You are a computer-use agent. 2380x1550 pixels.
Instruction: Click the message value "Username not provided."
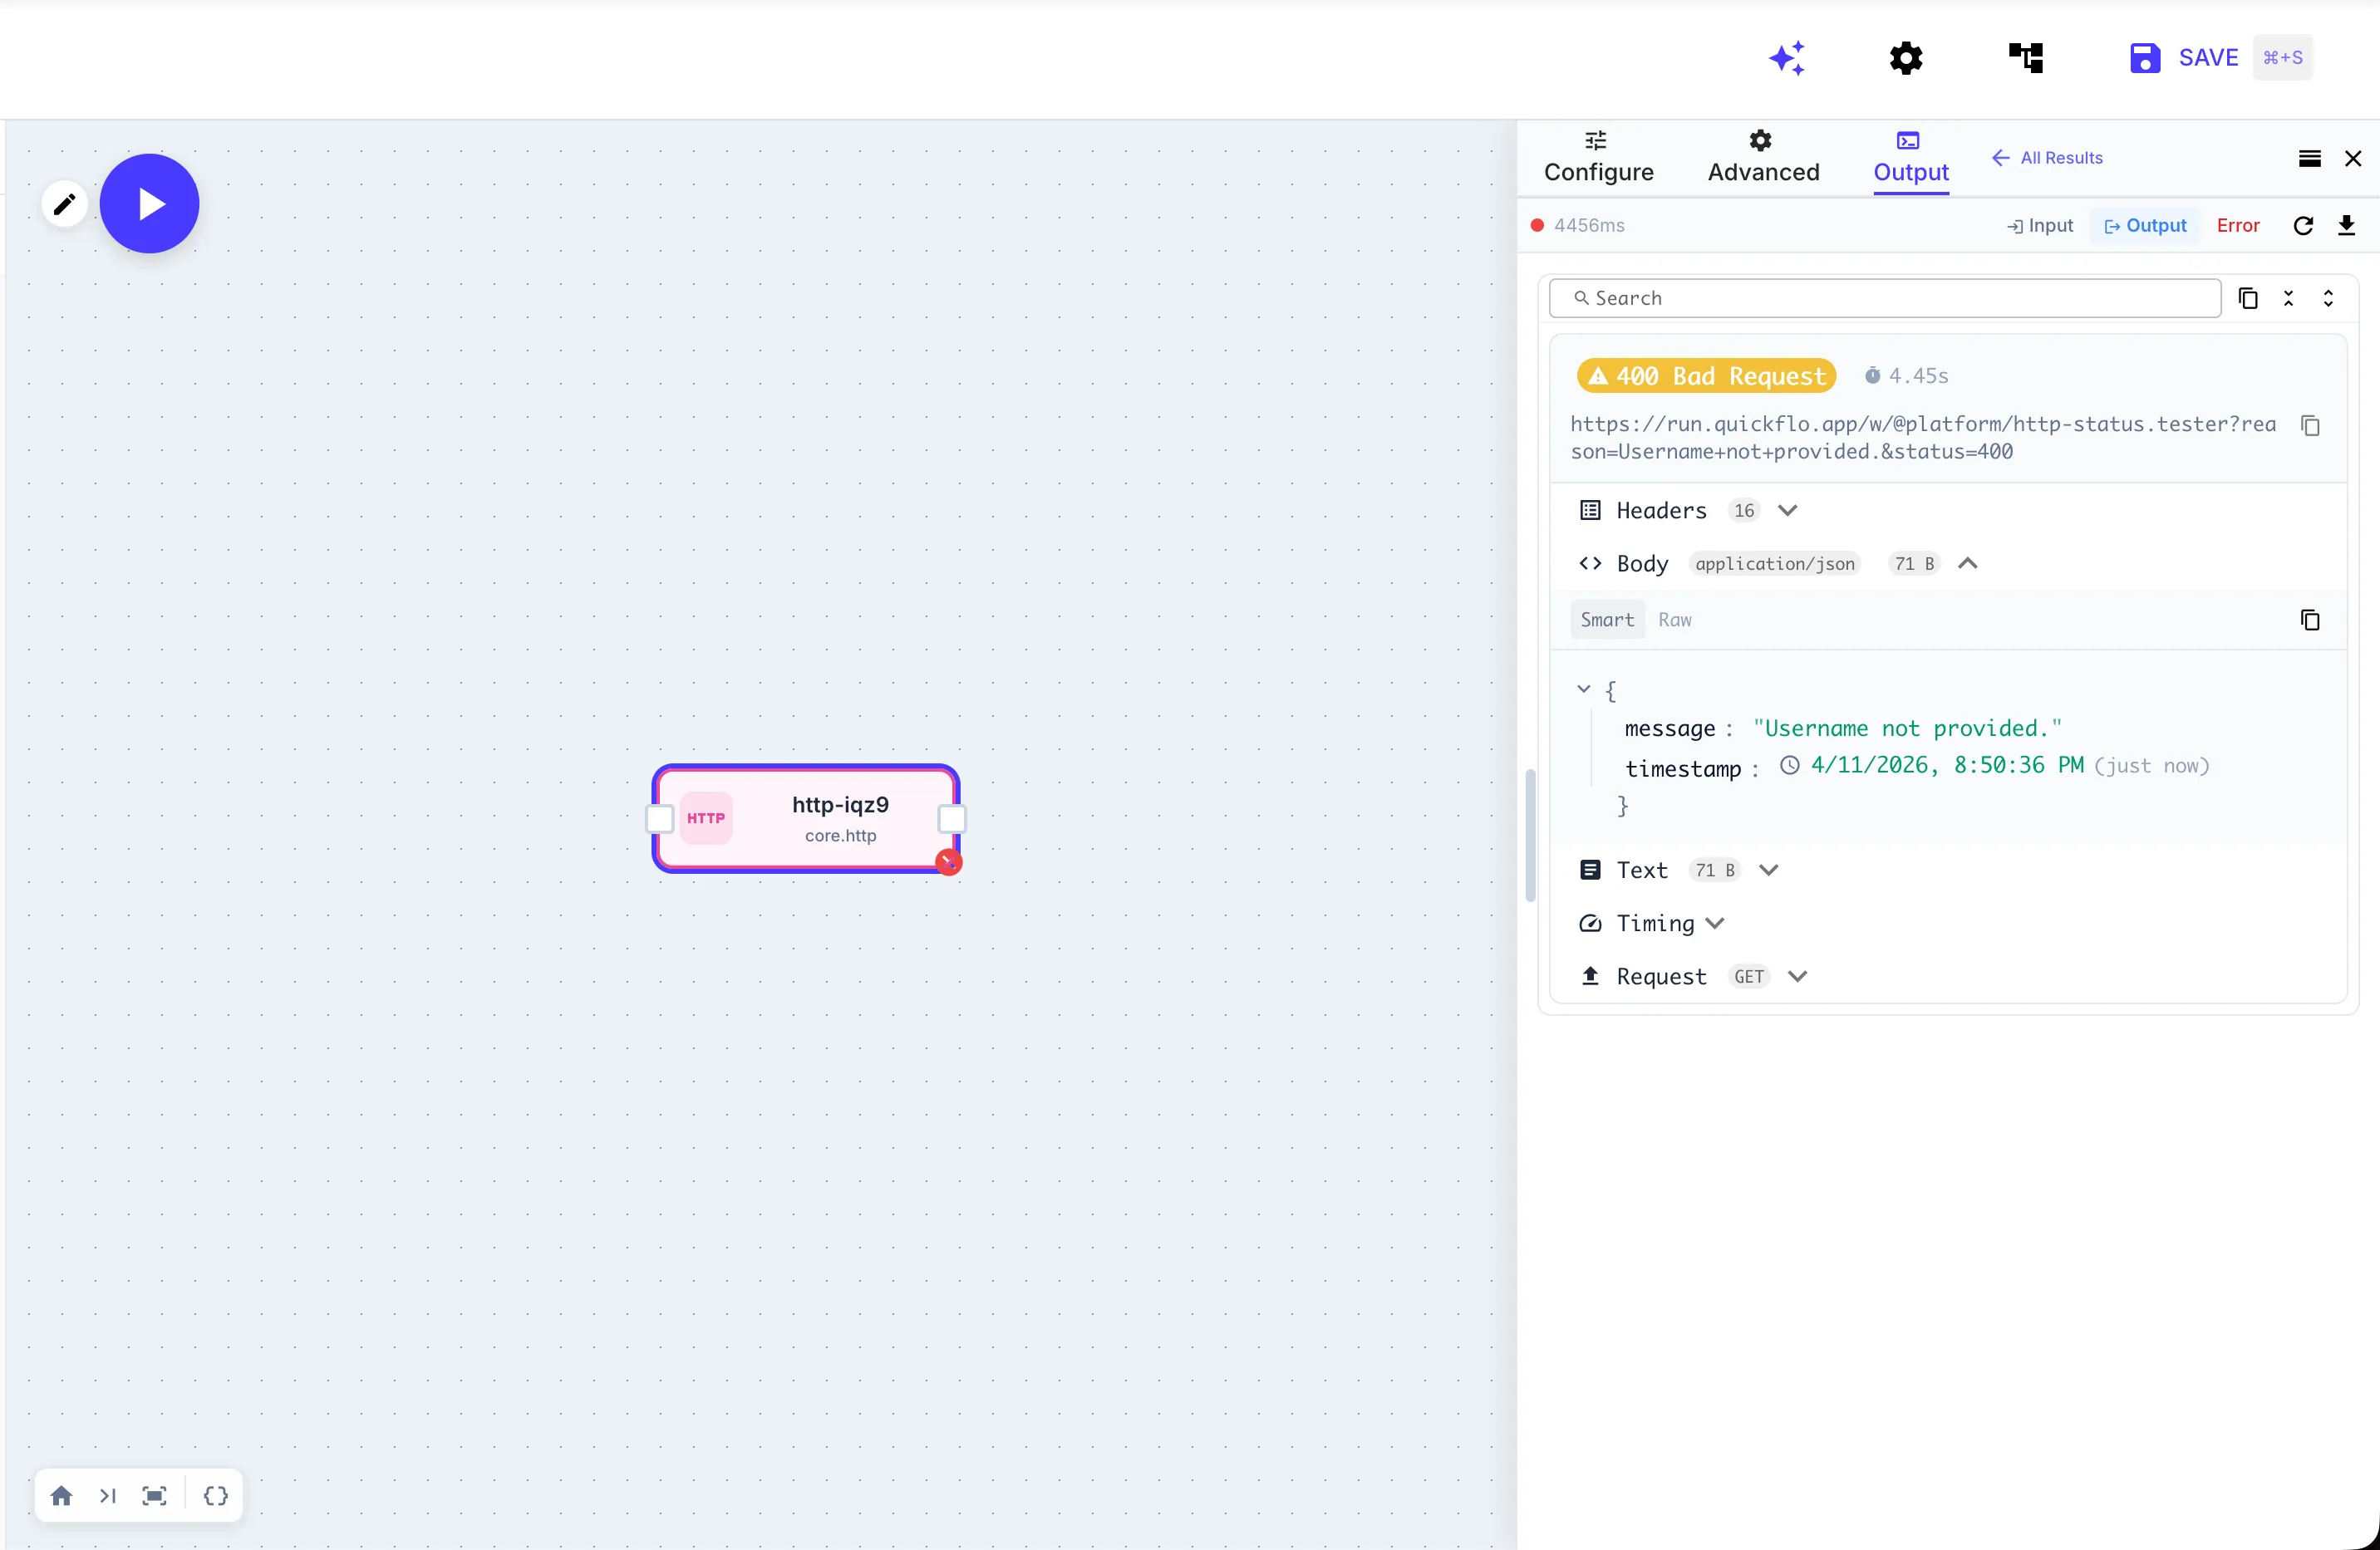(1907, 728)
